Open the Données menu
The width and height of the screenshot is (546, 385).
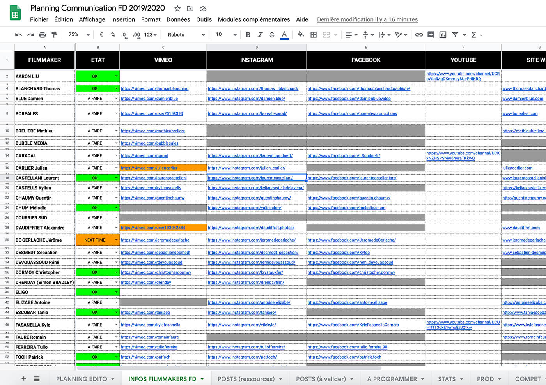178,19
